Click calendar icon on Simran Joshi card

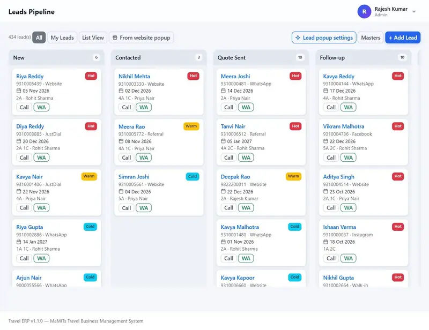pos(121,191)
